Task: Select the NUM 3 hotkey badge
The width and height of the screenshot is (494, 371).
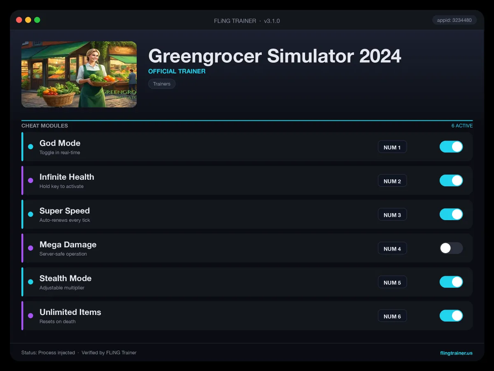Action: pyautogui.click(x=392, y=215)
